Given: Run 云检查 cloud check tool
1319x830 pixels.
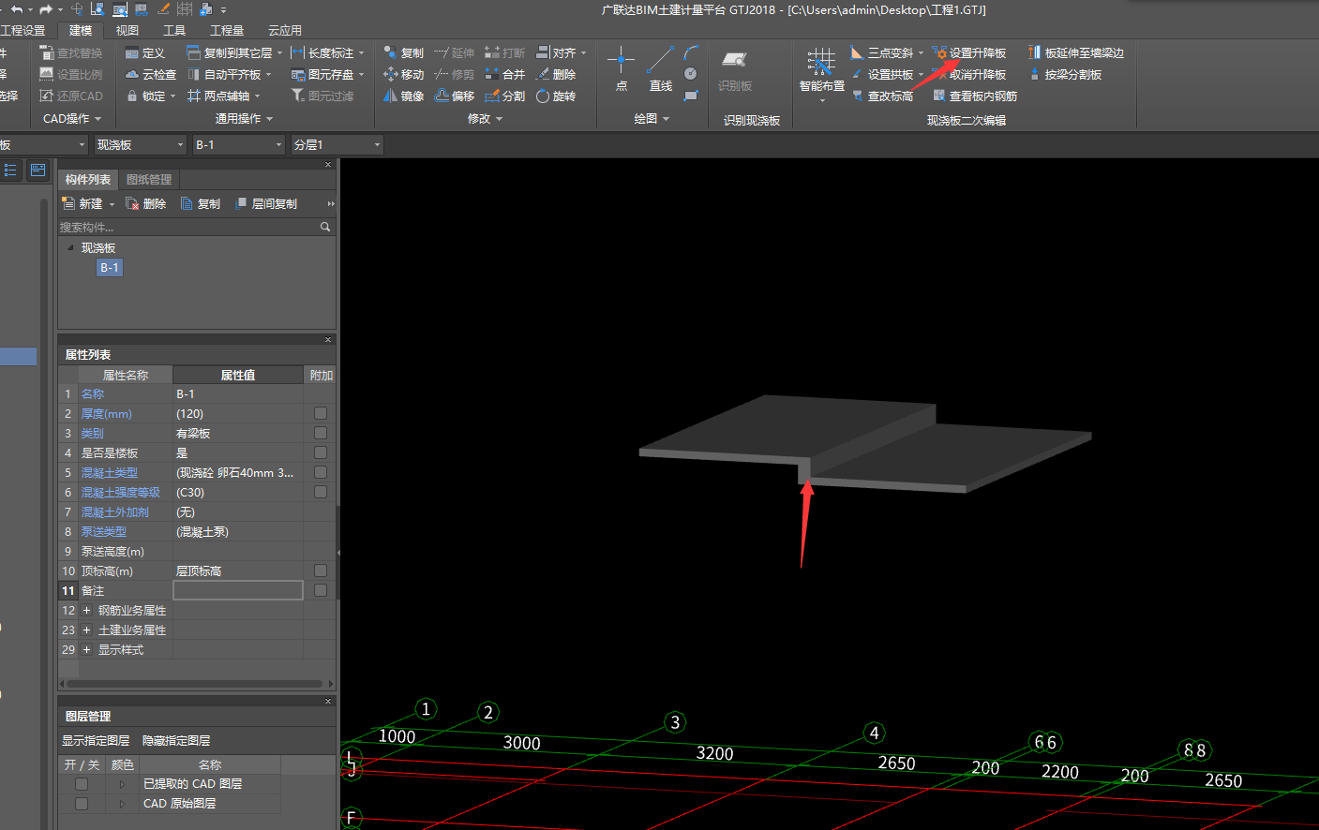Looking at the screenshot, I should pyautogui.click(x=151, y=75).
